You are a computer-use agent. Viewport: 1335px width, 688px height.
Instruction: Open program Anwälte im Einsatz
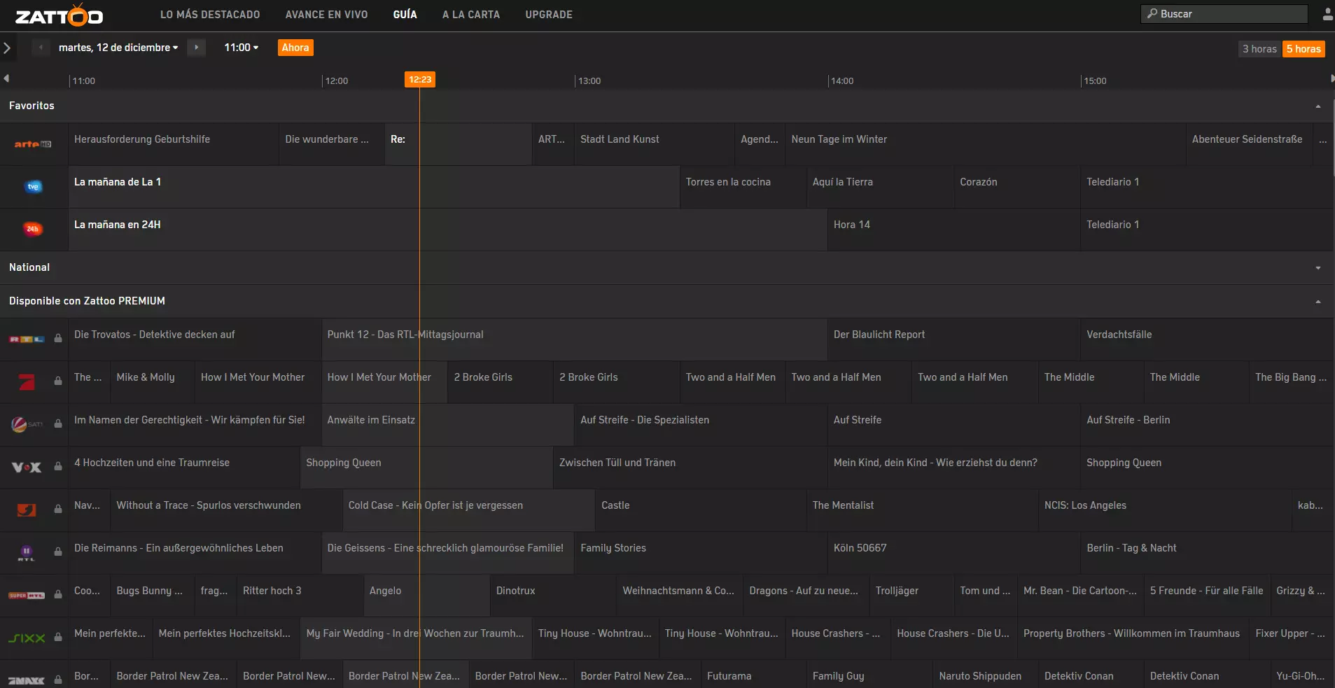point(447,425)
